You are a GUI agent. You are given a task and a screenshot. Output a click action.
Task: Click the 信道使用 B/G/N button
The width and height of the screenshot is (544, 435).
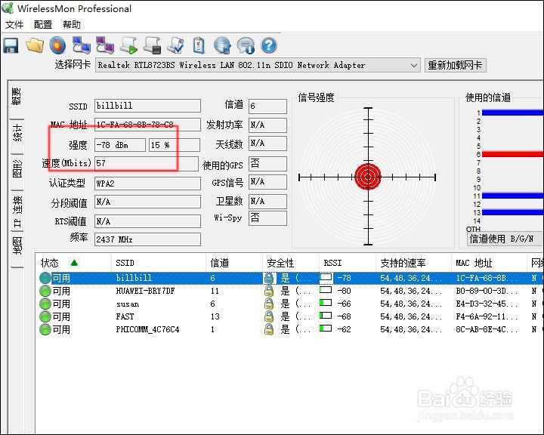(505, 239)
